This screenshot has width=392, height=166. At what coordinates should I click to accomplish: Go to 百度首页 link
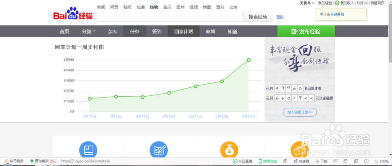377,3
